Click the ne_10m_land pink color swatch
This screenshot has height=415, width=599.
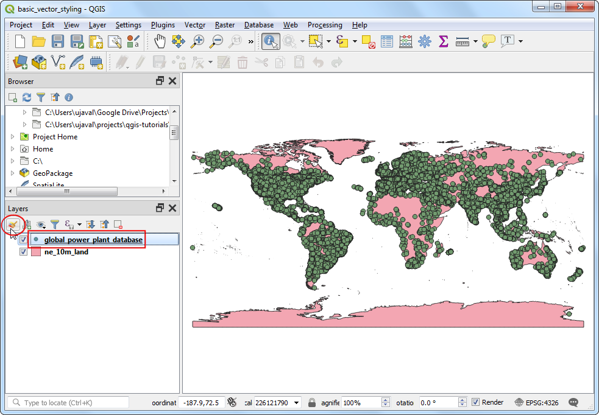pyautogui.click(x=36, y=252)
